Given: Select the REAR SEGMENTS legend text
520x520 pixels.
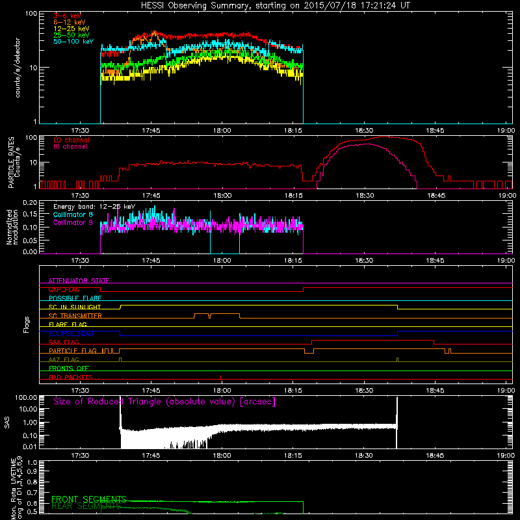Looking at the screenshot, I should (86, 506).
